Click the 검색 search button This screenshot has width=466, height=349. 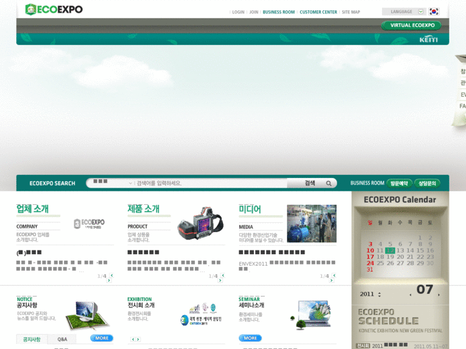point(310,183)
